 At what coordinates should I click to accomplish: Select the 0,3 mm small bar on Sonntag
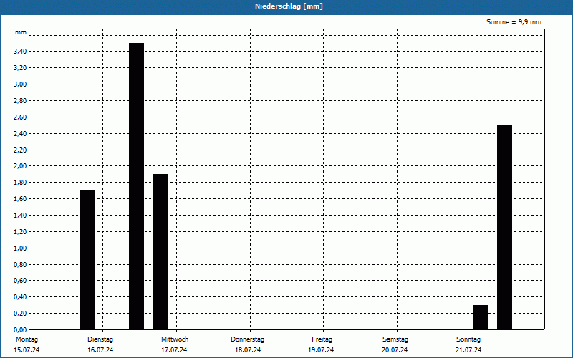(x=480, y=317)
